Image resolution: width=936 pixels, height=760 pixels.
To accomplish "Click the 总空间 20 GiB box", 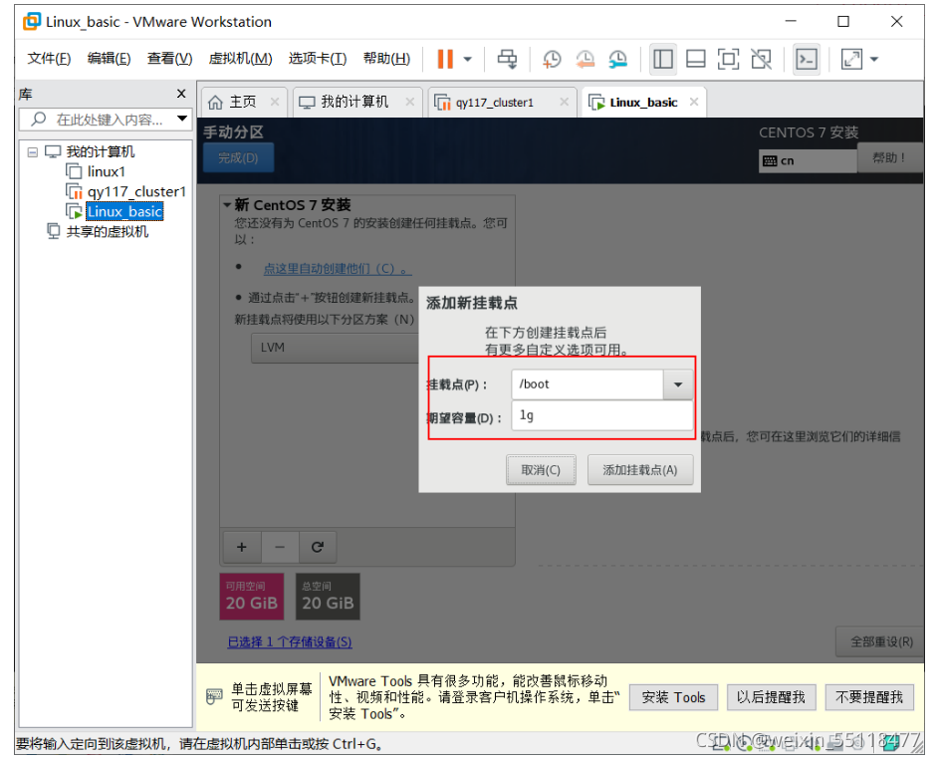I will click(328, 597).
